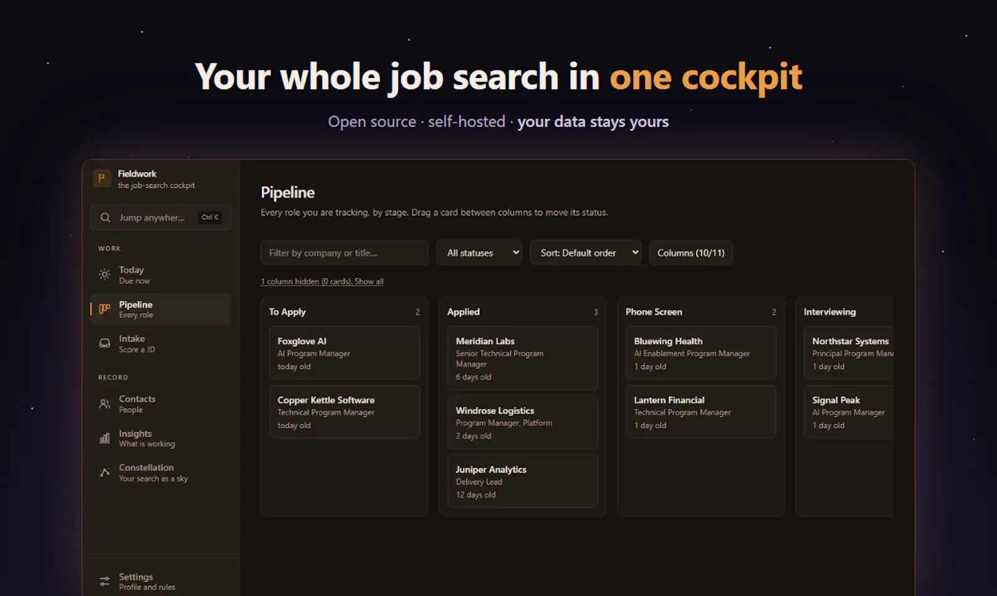The width and height of the screenshot is (997, 596).
Task: Click the Phone Screen column header
Action: tap(654, 312)
